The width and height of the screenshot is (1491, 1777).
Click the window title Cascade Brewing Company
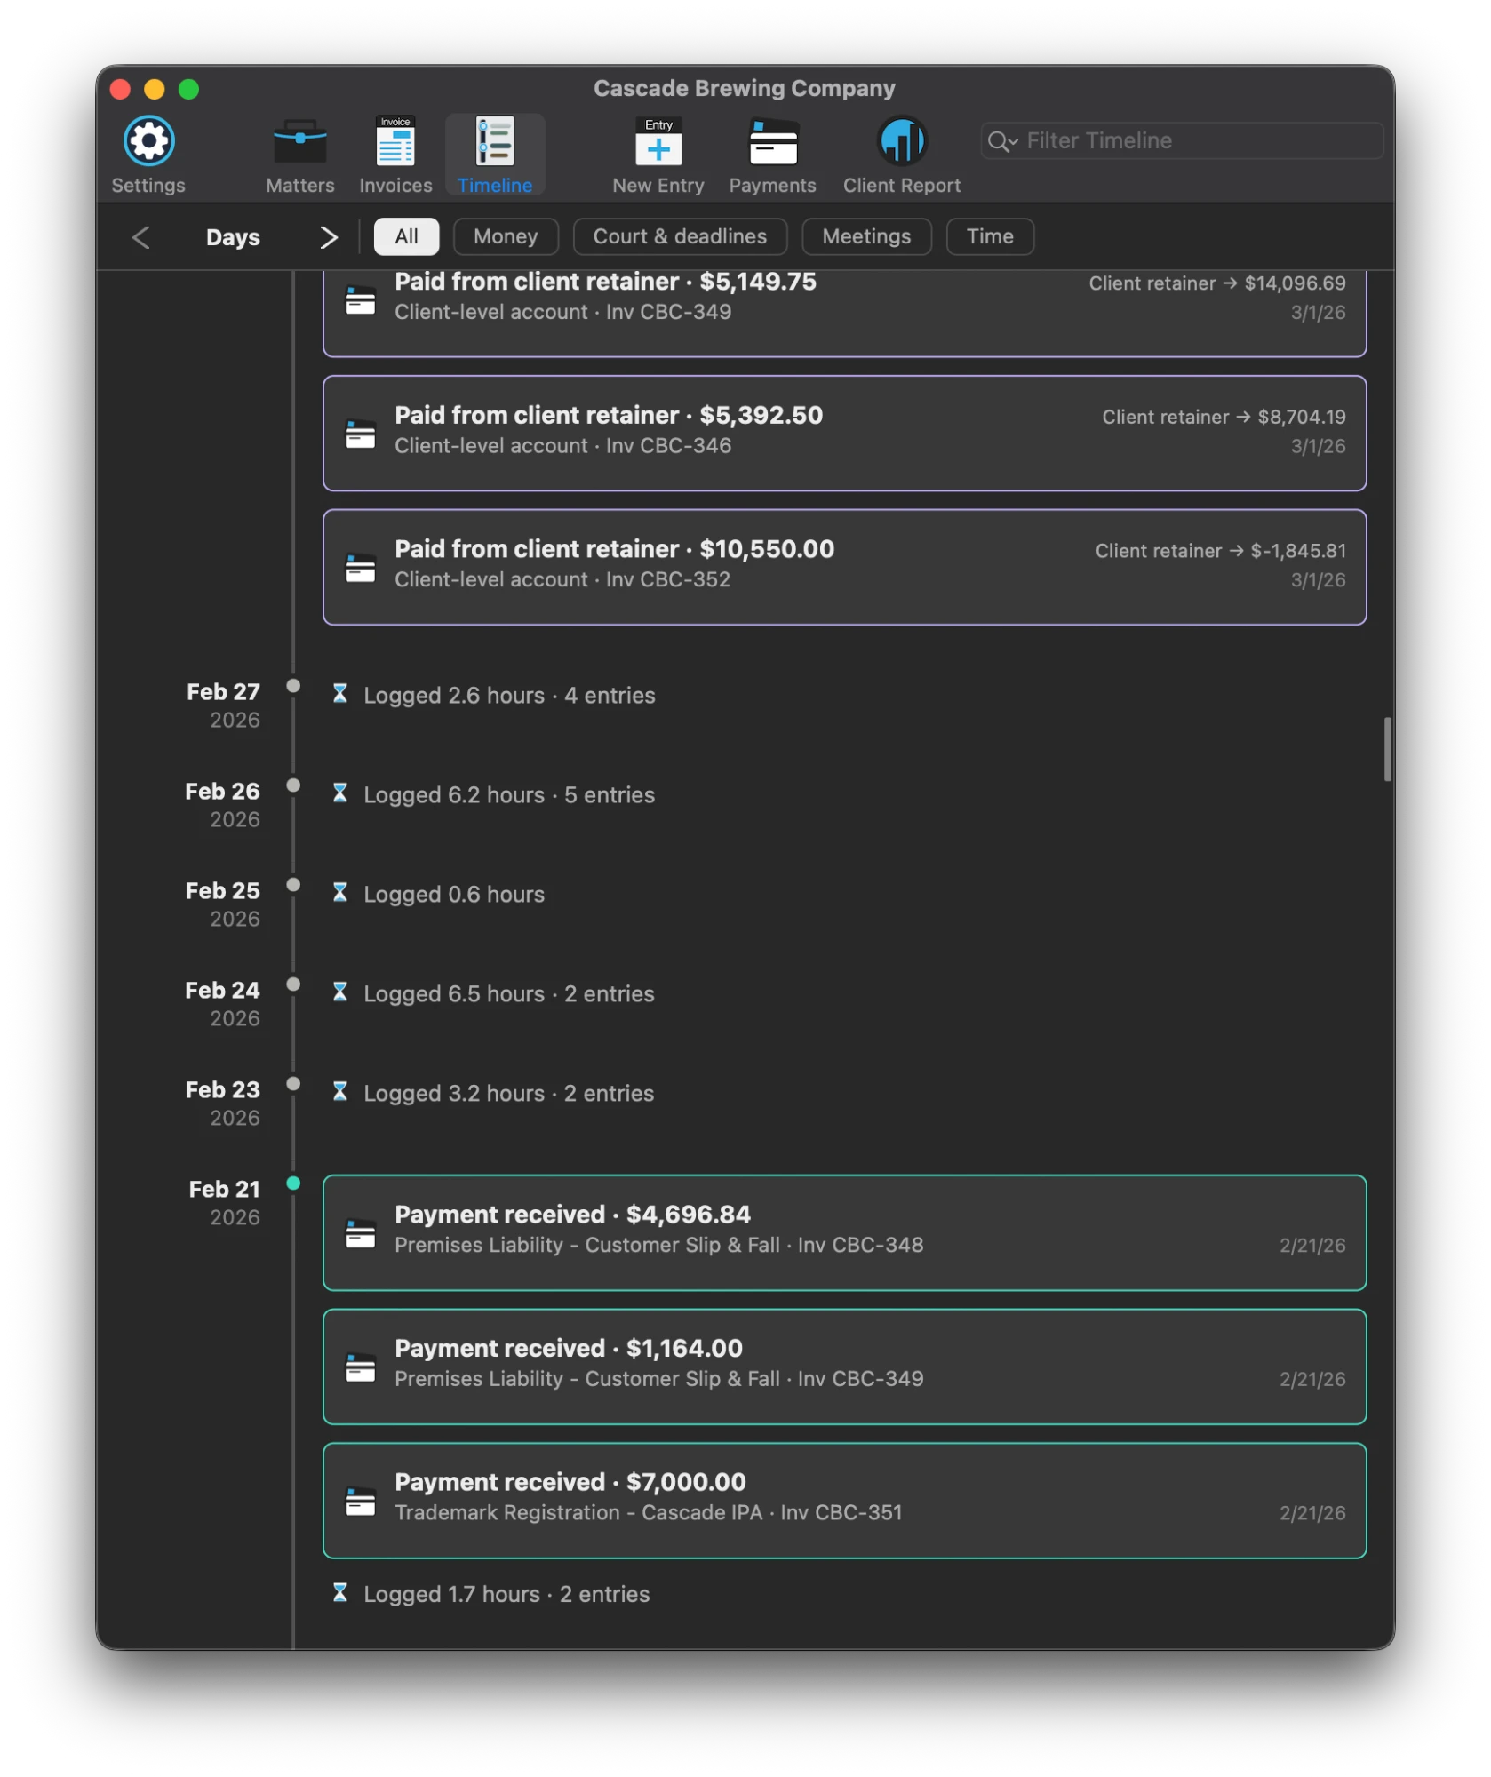745,89
